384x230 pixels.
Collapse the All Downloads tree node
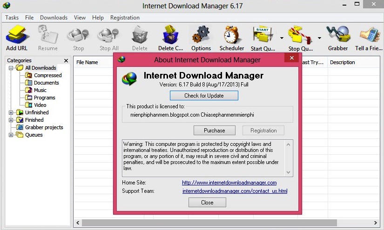coord(11,68)
